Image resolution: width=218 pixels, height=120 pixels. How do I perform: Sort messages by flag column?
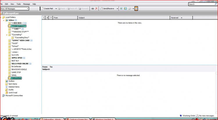pos(51,18)
